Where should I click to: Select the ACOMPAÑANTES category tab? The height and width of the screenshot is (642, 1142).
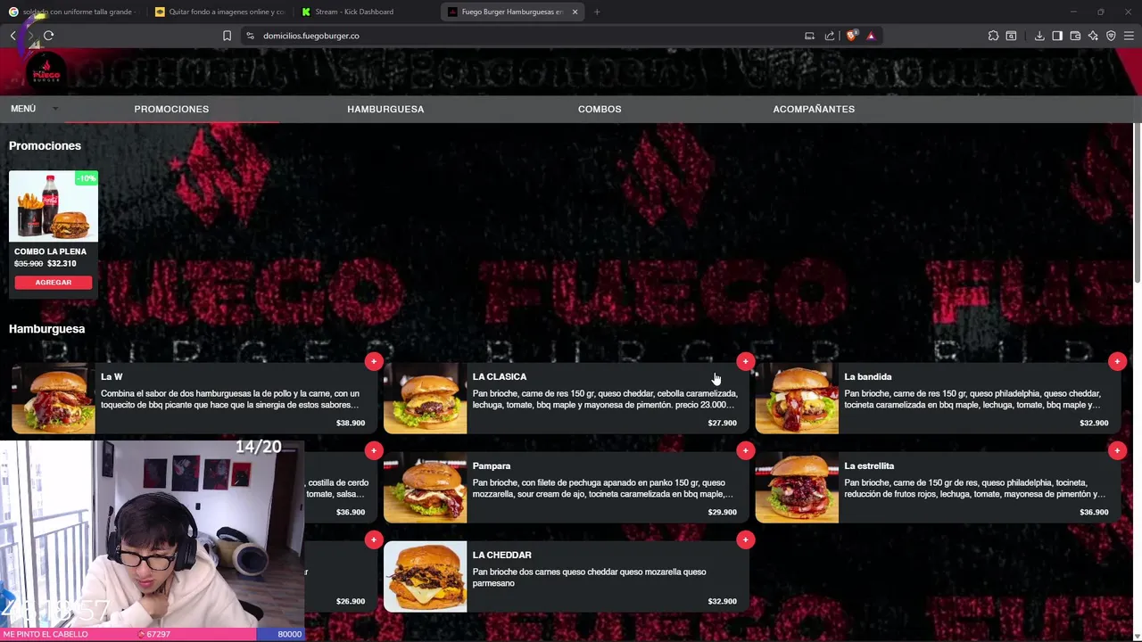(x=814, y=109)
